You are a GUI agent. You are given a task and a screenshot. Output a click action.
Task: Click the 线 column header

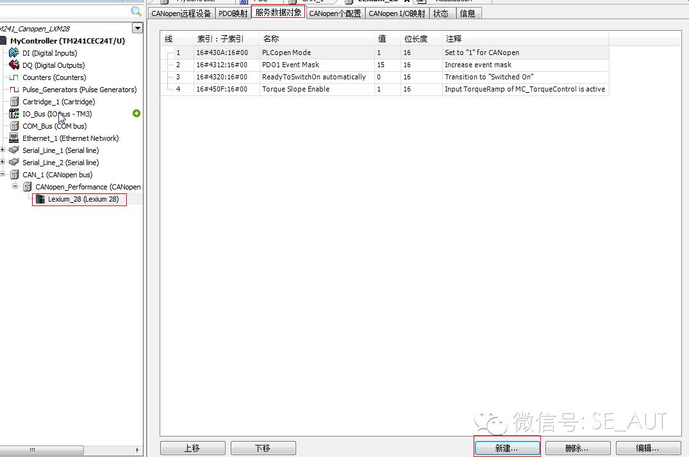[177, 38]
